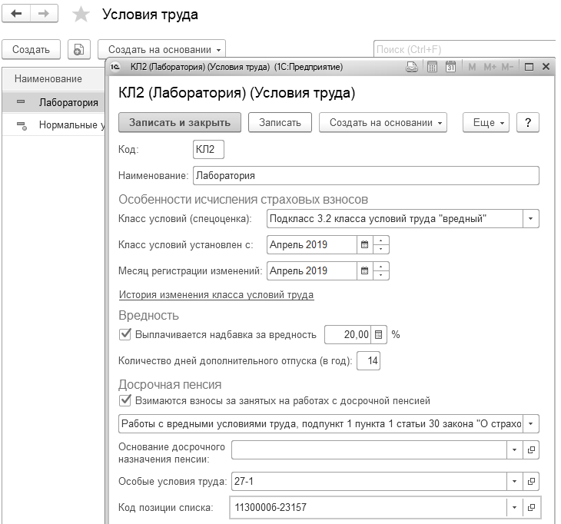Open Основание досрочного назначения пенсии record icon
The image size is (561, 524).
531,450
